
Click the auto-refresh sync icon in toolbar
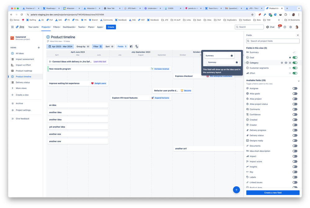tap(137, 47)
